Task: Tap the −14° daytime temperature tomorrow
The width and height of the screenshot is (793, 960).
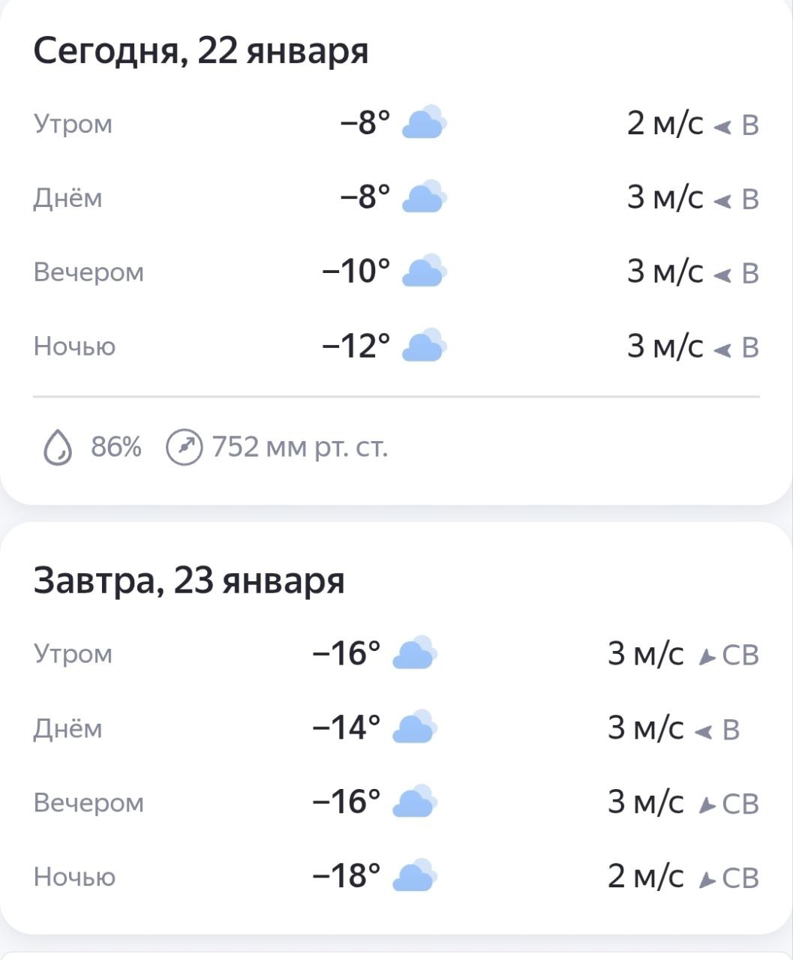Action: click(347, 727)
